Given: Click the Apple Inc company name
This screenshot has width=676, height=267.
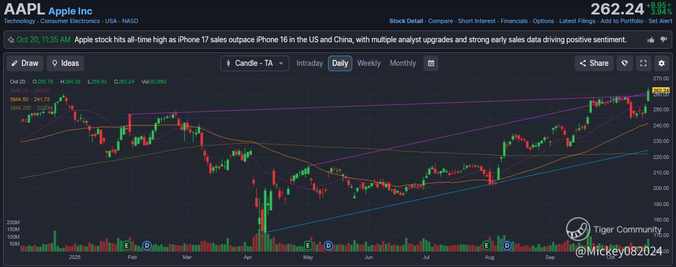Looking at the screenshot, I should pyautogui.click(x=70, y=11).
